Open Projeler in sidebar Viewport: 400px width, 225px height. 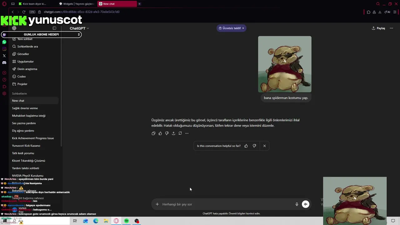34,84
